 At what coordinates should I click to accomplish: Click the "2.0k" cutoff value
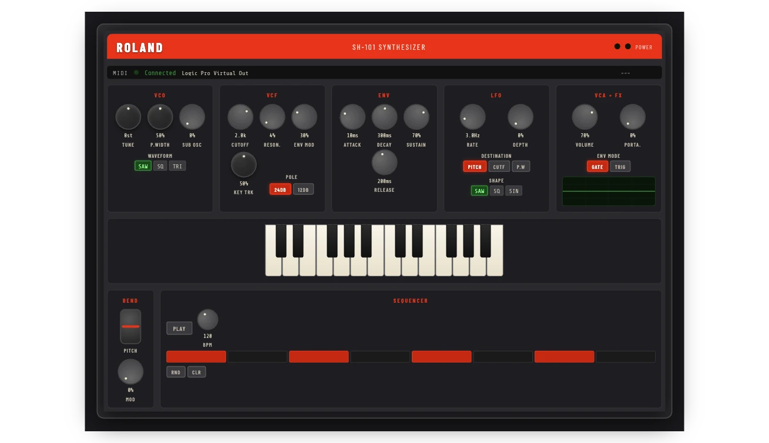click(x=240, y=136)
